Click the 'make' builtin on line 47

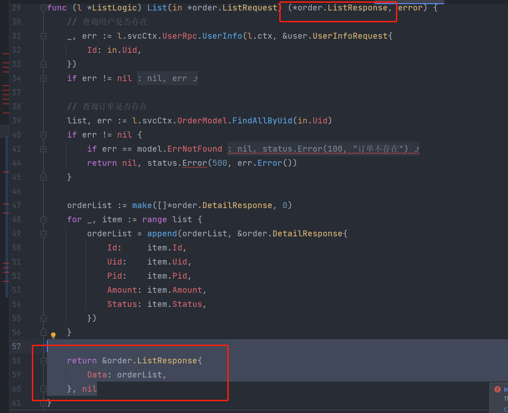[142, 205]
